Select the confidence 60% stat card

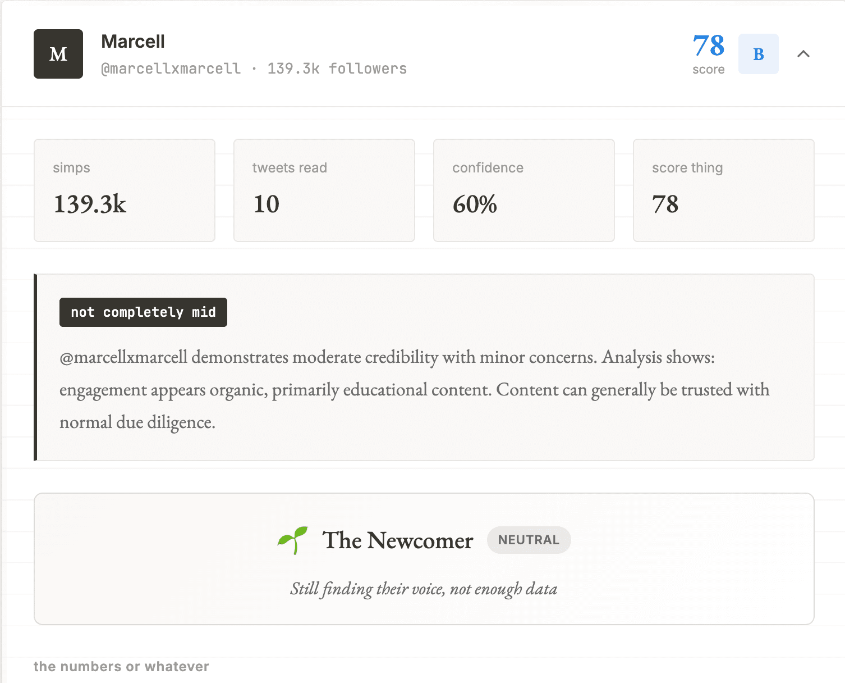524,190
